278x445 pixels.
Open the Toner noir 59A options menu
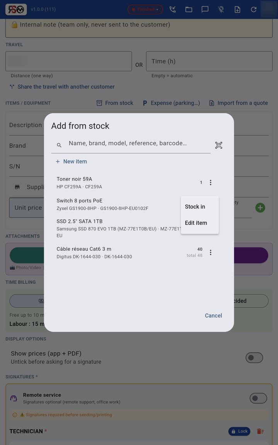pos(210,182)
